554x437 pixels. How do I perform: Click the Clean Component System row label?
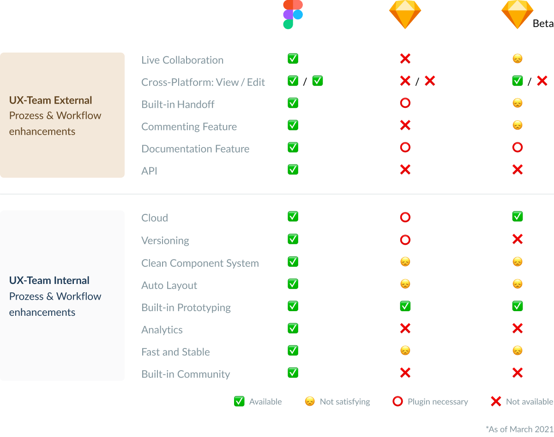200,263
